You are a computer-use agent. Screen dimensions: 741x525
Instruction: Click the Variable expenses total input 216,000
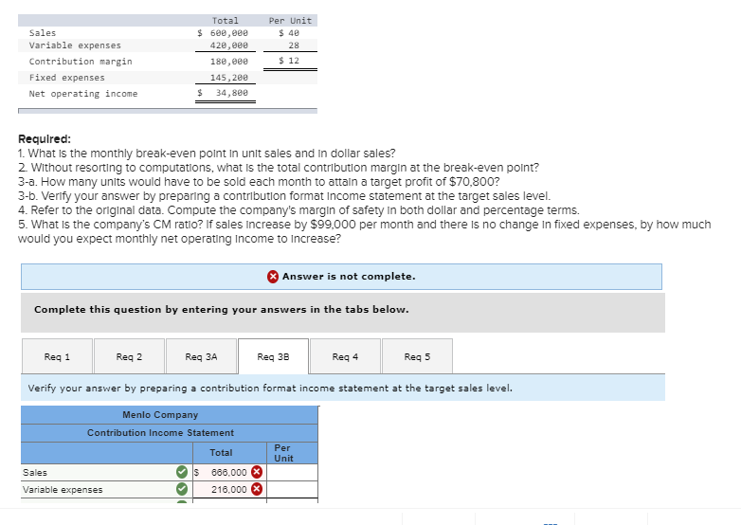pos(228,489)
